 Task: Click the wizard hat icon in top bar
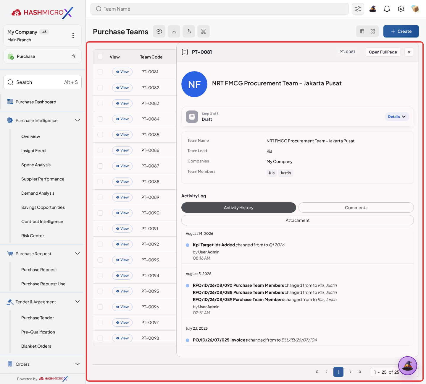pos(373,9)
